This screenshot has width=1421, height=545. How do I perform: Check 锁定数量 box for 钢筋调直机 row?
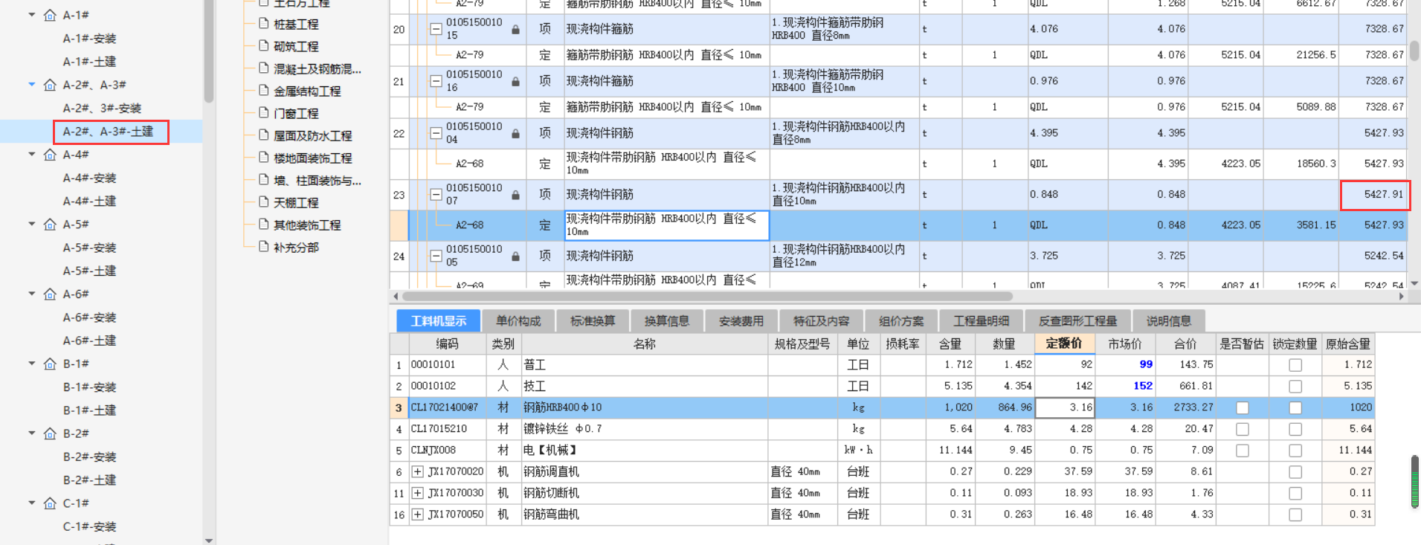coord(1295,472)
